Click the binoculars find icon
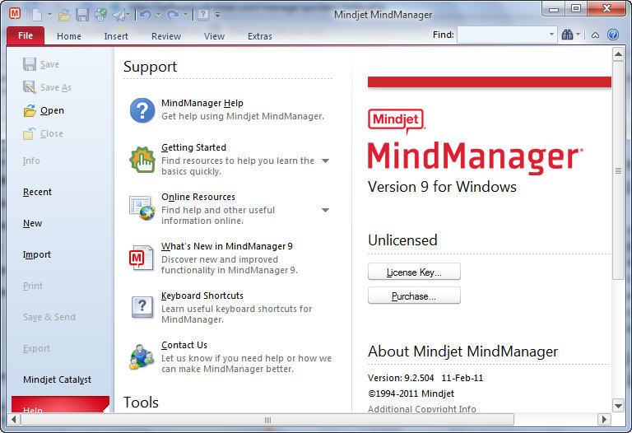This screenshot has width=632, height=433. 567,35
